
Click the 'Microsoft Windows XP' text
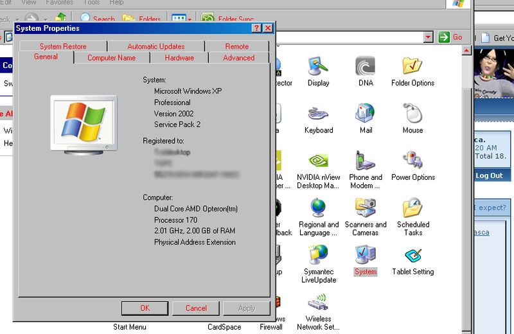188,91
